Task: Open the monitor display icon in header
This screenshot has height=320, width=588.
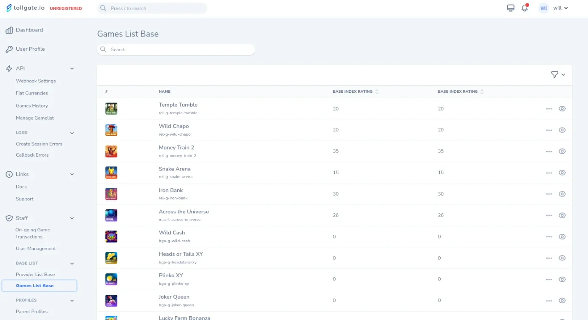Action: click(x=511, y=8)
